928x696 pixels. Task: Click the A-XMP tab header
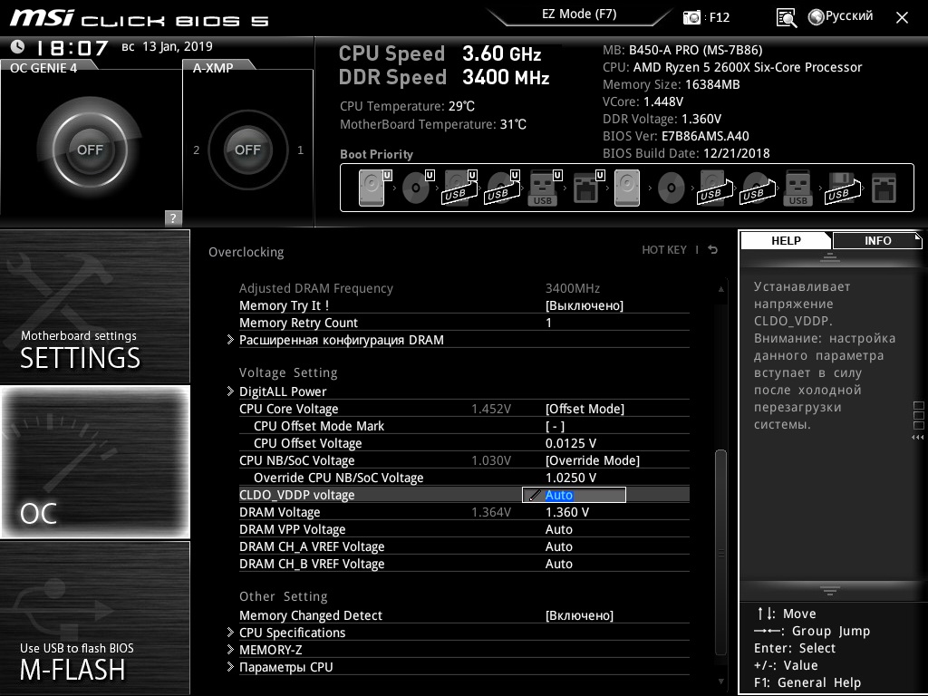pos(213,68)
